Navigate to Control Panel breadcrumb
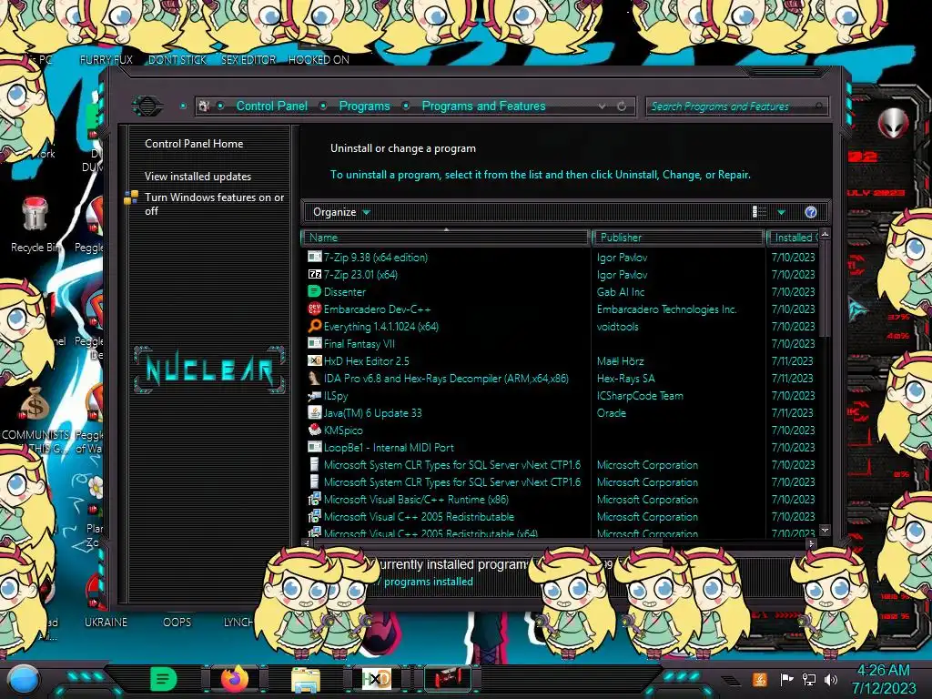932x699 pixels. 271,106
